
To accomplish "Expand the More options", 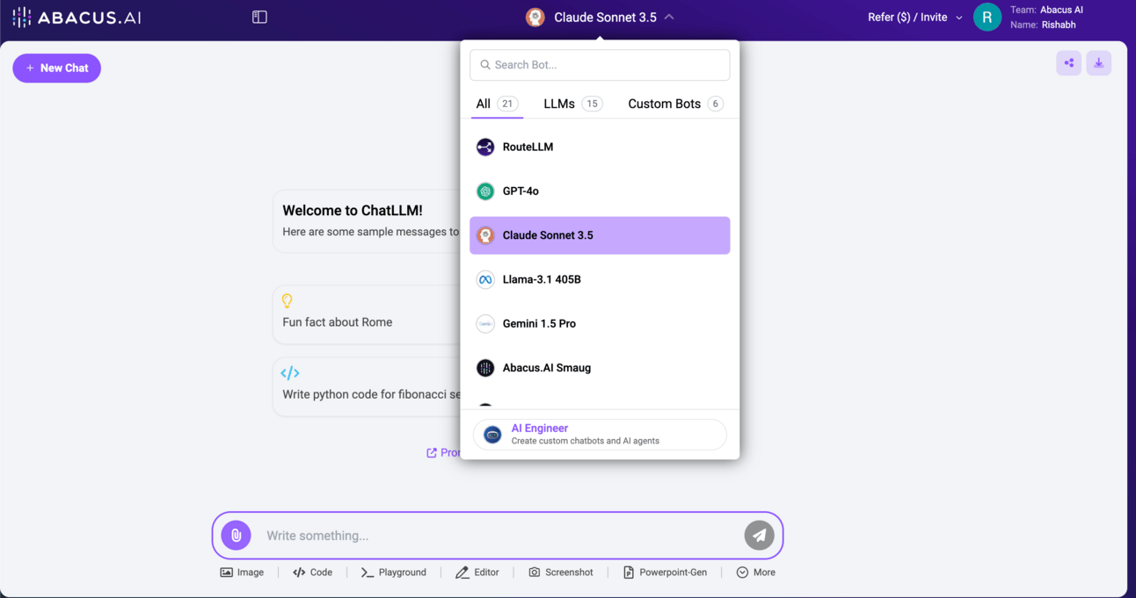I will pos(755,573).
